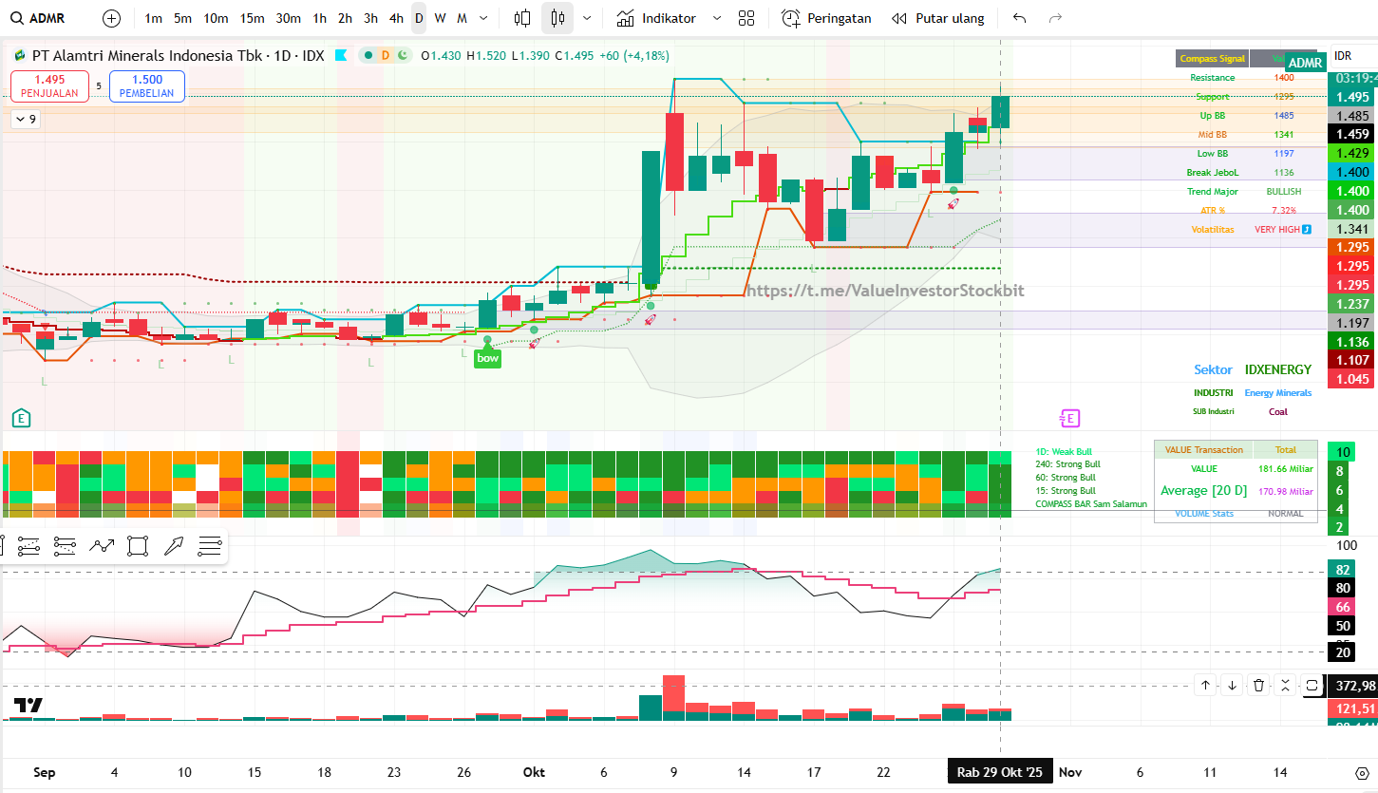Viewport: 1378px width, 793px height.
Task: Click the green bow signal label
Action: tap(487, 358)
